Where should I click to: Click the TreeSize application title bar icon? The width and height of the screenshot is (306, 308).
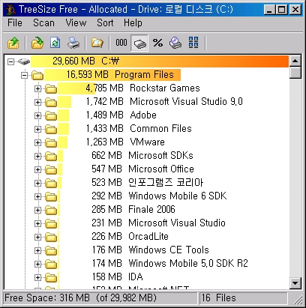click(11, 10)
